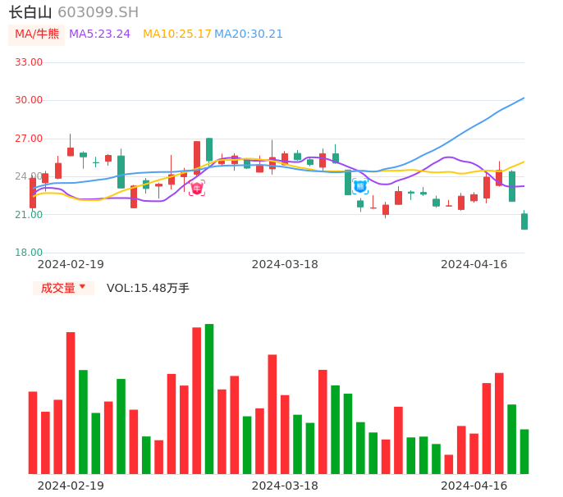Screen dimensions: 563x497
Task: Click the tallest green volume bar
Action: [209, 399]
